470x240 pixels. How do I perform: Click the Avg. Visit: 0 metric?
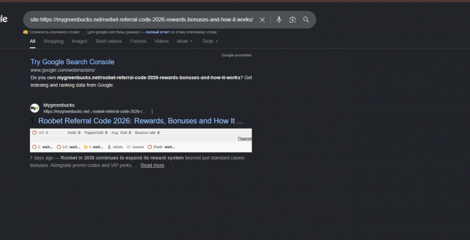pyautogui.click(x=121, y=133)
